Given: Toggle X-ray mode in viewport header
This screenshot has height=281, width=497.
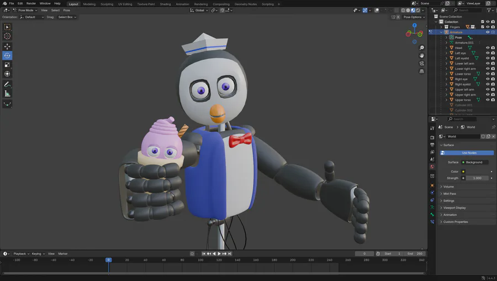Looking at the screenshot, I should [396, 10].
